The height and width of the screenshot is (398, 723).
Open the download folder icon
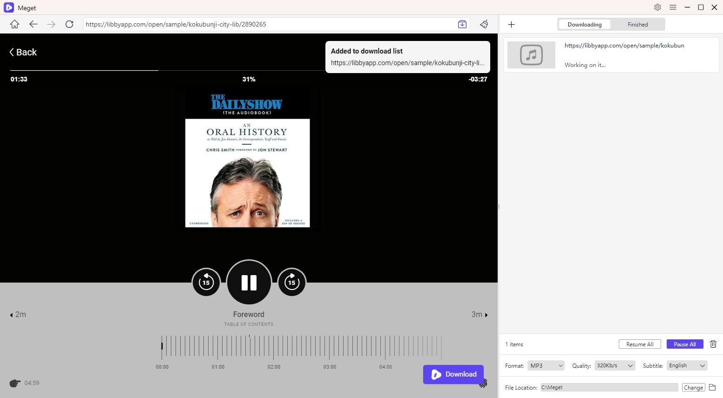coord(712,387)
